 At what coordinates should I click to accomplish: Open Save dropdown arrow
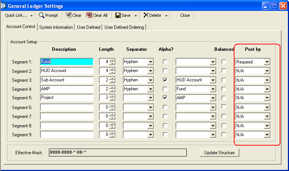136,16
